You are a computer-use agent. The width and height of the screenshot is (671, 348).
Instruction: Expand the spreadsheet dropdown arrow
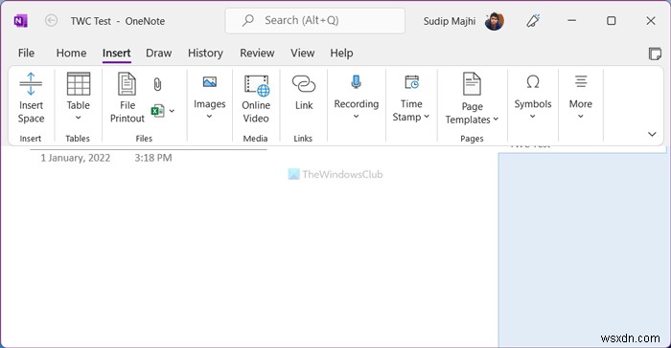[x=172, y=111]
